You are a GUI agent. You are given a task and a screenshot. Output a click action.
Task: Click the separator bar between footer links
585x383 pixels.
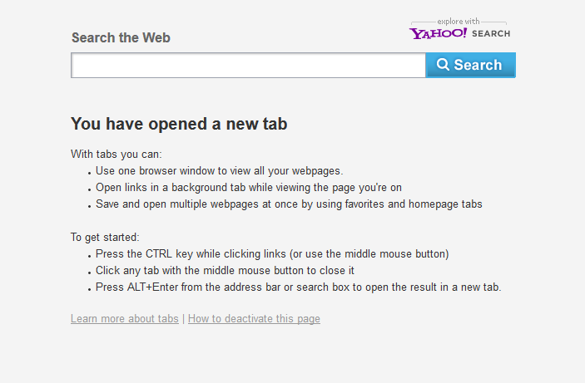tap(183, 319)
